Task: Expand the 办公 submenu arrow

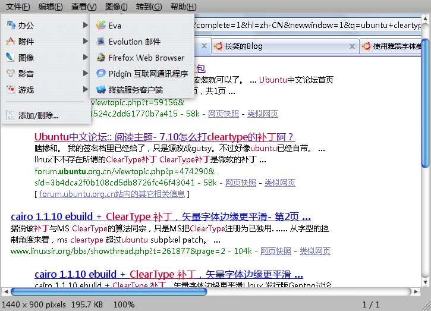Action: (85, 26)
